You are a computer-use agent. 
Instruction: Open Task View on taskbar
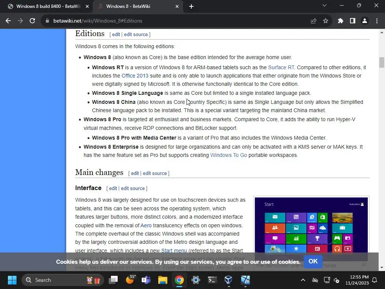coord(113,280)
